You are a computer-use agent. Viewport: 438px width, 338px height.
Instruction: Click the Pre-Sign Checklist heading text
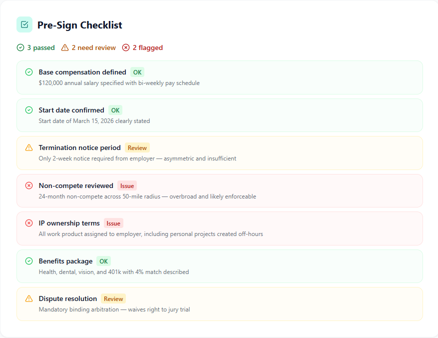(80, 25)
